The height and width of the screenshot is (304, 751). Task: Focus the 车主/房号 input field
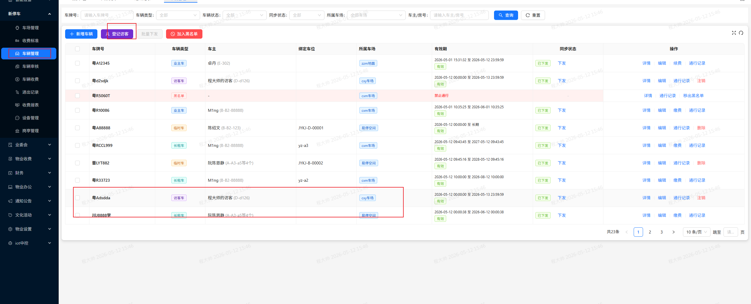[x=459, y=15]
